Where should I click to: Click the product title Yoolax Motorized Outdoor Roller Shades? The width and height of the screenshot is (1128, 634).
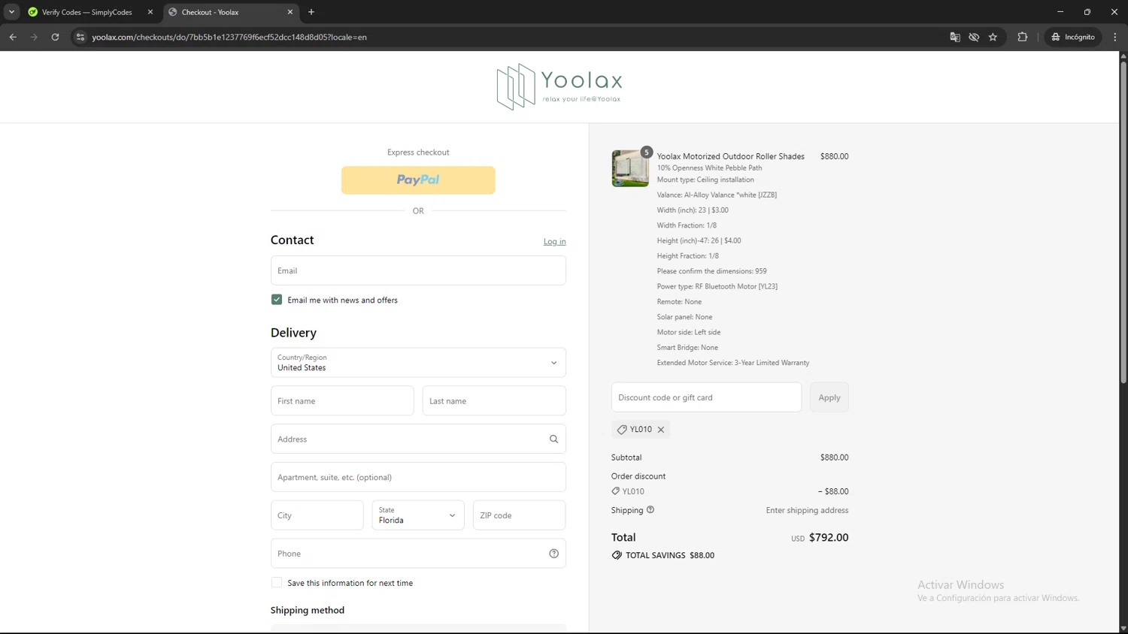pyautogui.click(x=730, y=156)
